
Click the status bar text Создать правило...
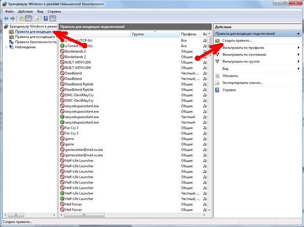tap(17, 222)
